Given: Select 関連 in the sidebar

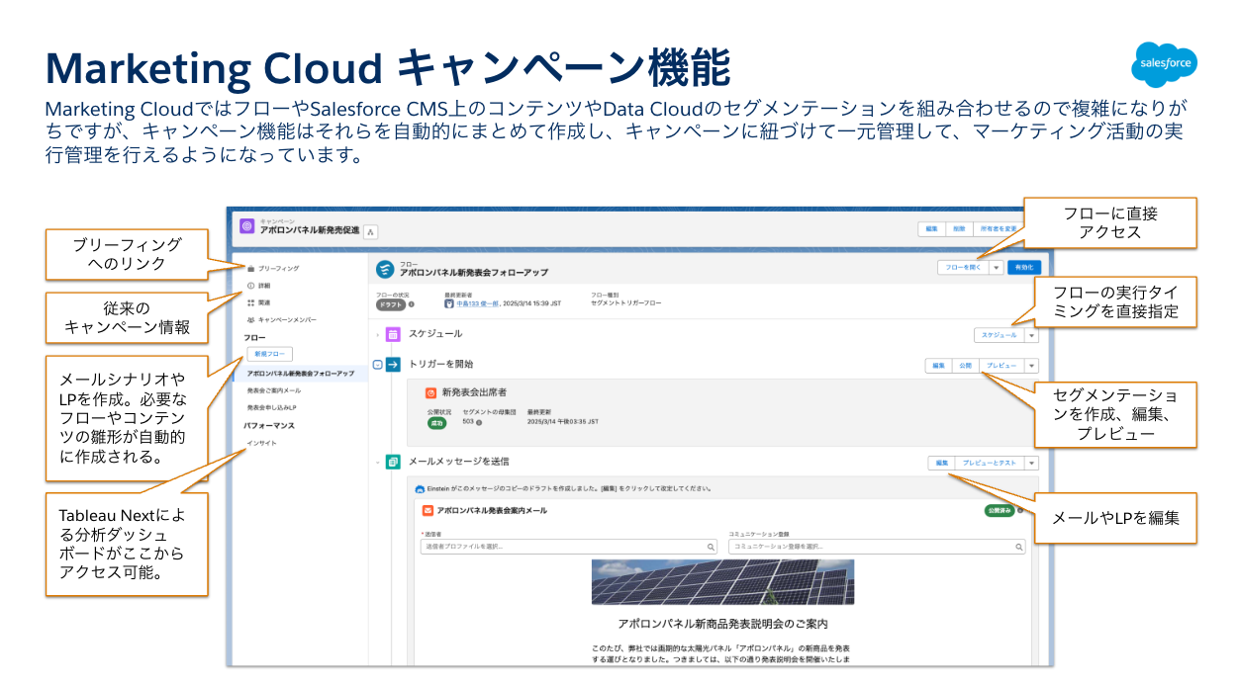Looking at the screenshot, I should tap(264, 302).
